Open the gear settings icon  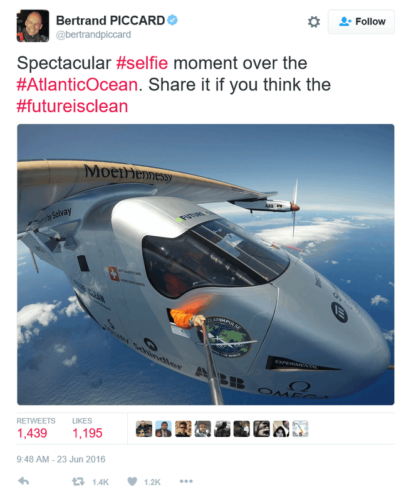pos(314,22)
